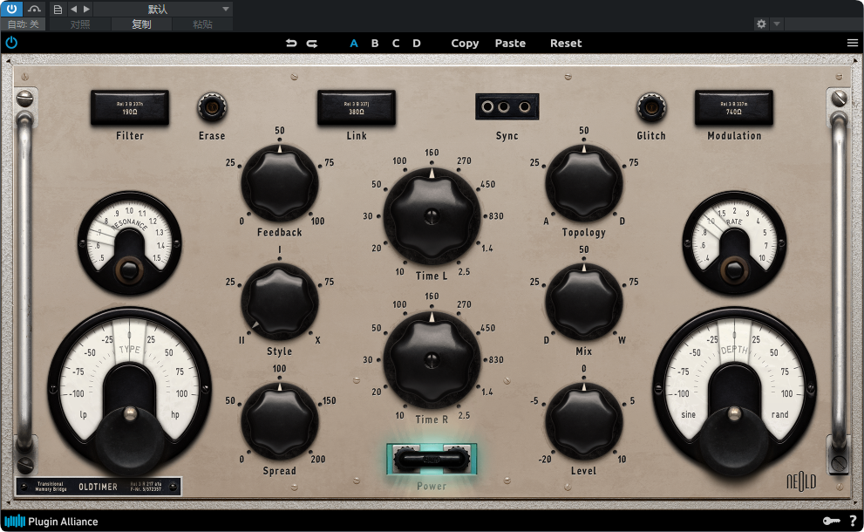Open the hamburger menu icon

click(853, 43)
